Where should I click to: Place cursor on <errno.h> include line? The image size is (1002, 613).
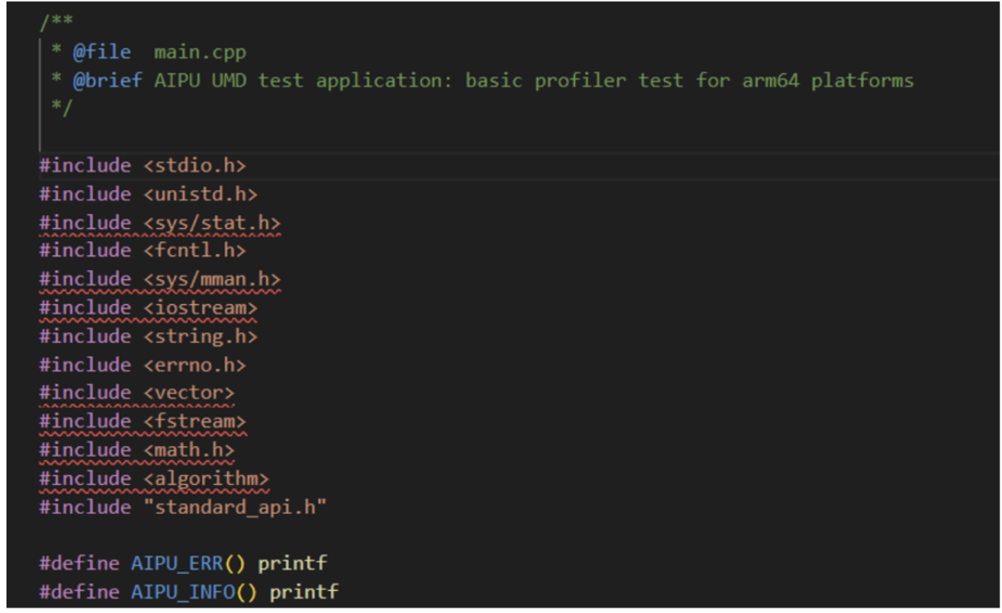pyautogui.click(x=142, y=364)
